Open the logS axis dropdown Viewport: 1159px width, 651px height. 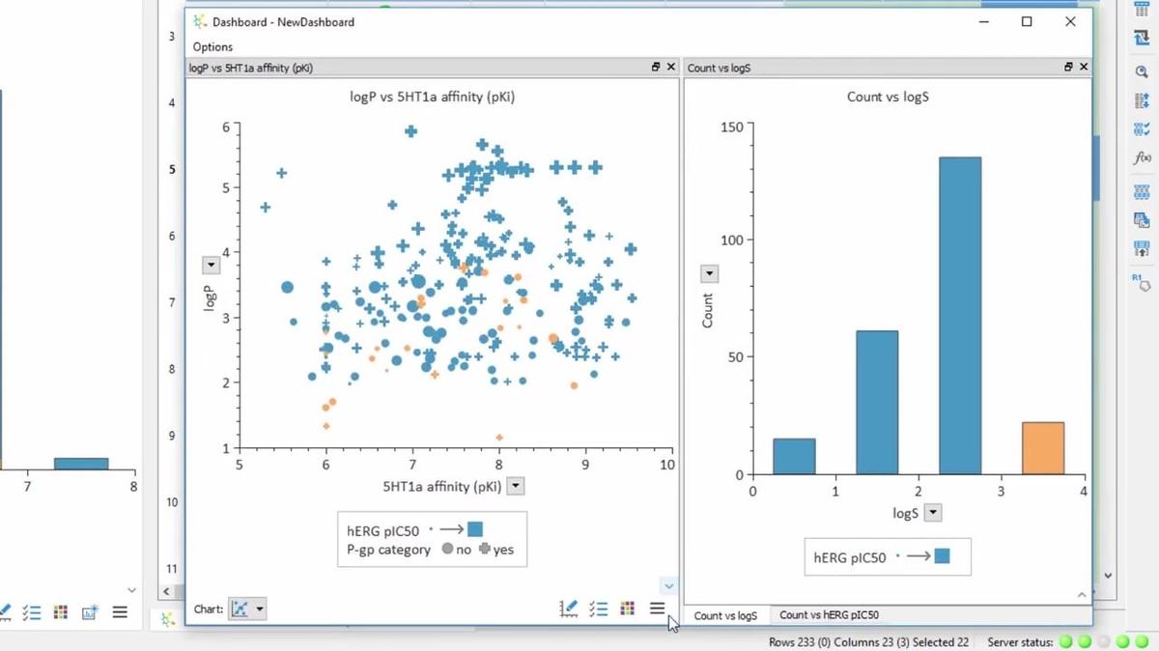[x=931, y=512]
